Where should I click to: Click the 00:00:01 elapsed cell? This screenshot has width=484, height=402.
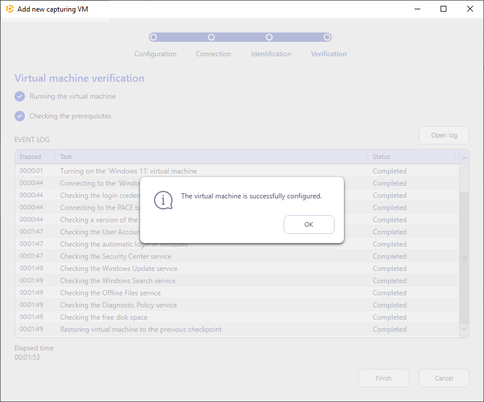(31, 171)
